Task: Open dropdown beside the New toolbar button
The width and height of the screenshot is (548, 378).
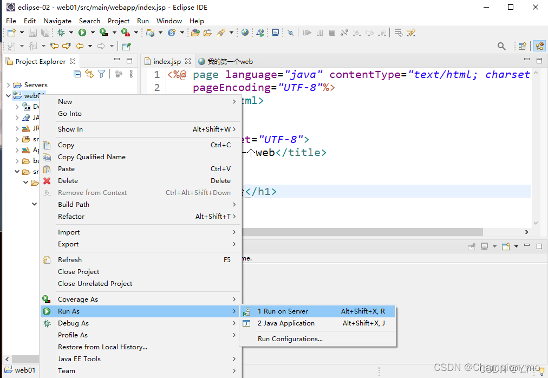Action: click(22, 32)
